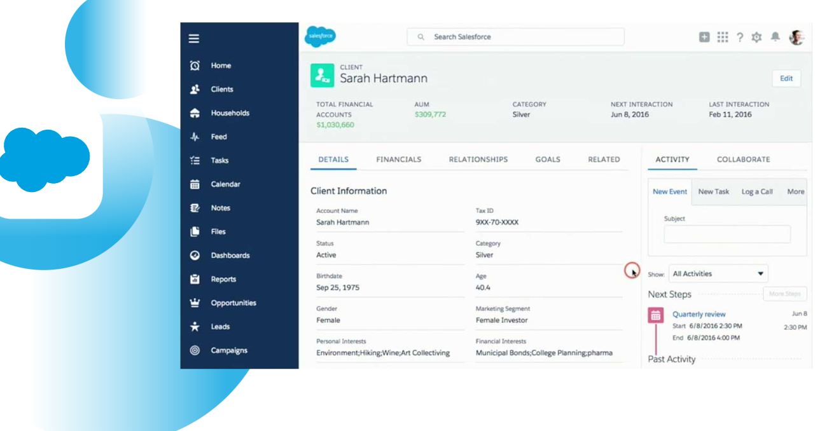Image resolution: width=820 pixels, height=431 pixels.
Task: Switch to the Relationships tab
Action: [x=478, y=160]
